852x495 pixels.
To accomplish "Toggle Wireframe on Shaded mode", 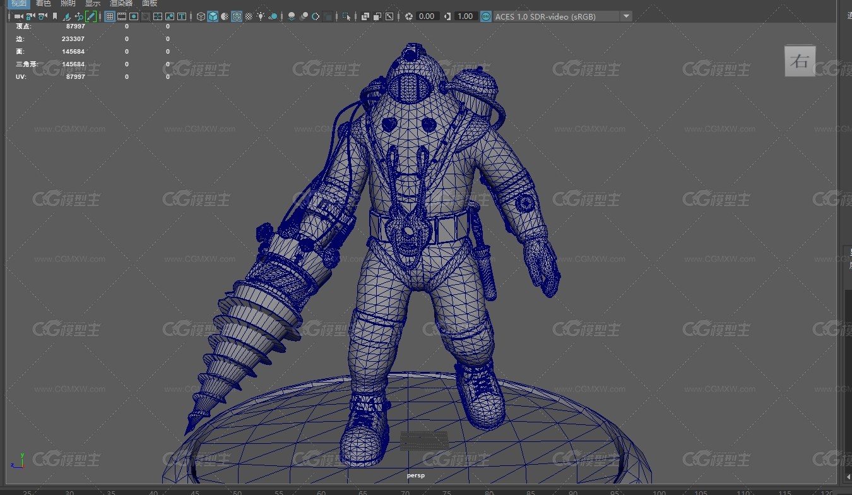I will pos(237,16).
